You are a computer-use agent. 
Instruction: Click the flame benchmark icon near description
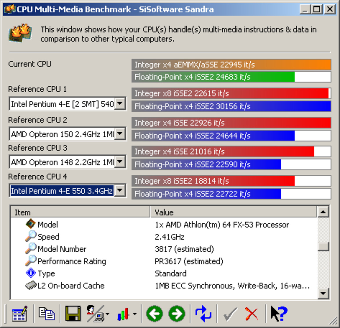pyautogui.click(x=20, y=33)
